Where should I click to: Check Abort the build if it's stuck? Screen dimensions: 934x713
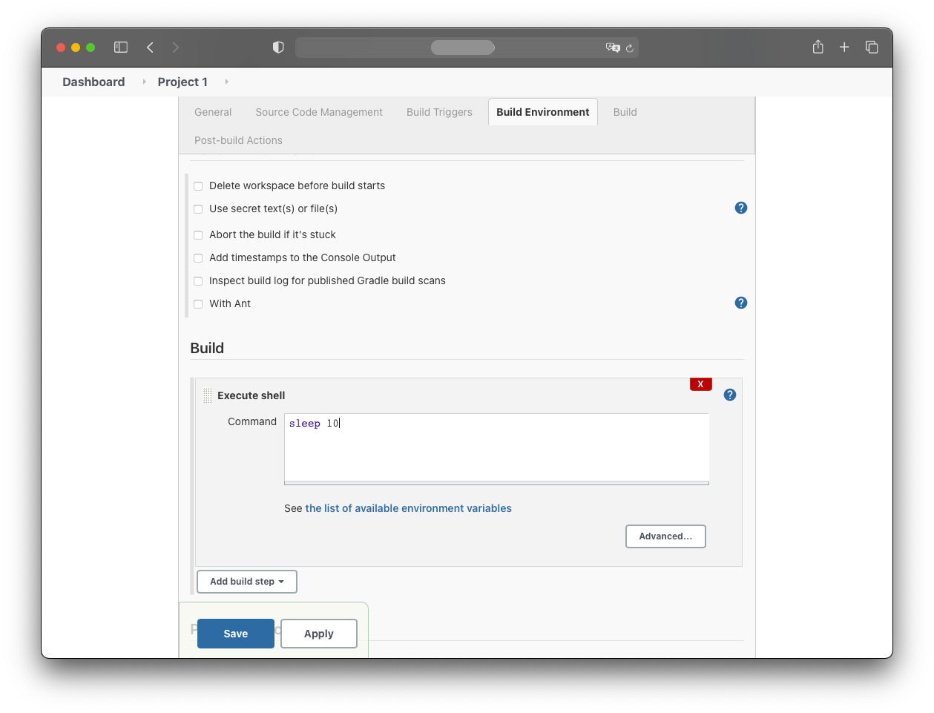[x=198, y=235]
